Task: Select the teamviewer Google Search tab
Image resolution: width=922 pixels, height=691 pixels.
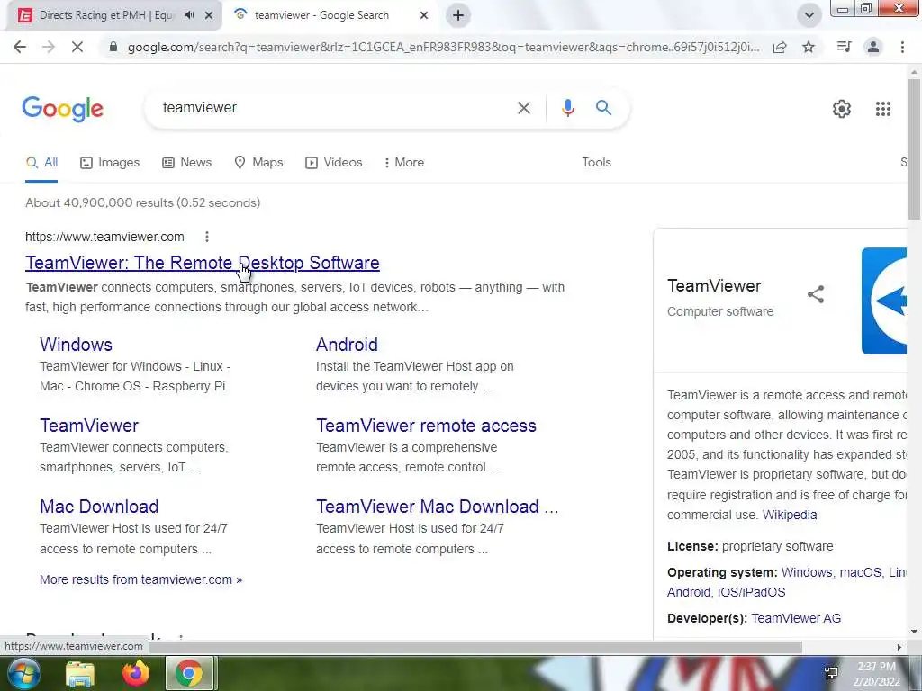Action: (321, 15)
